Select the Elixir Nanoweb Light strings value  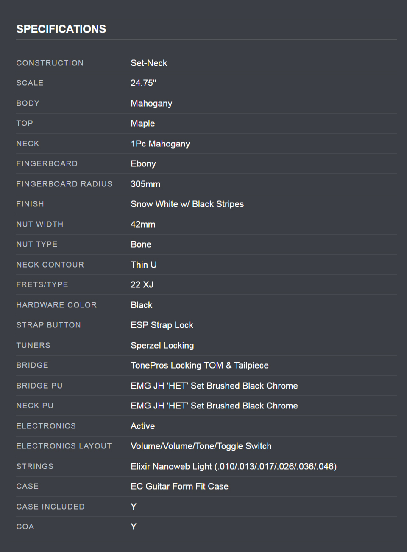[x=234, y=466]
